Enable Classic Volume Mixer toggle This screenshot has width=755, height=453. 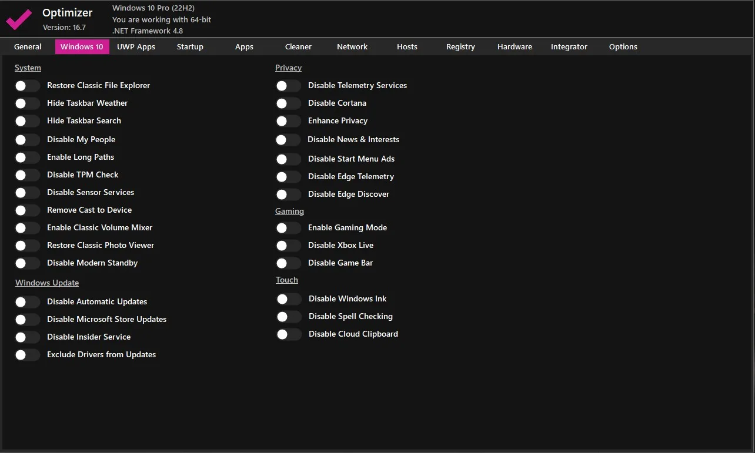point(27,228)
